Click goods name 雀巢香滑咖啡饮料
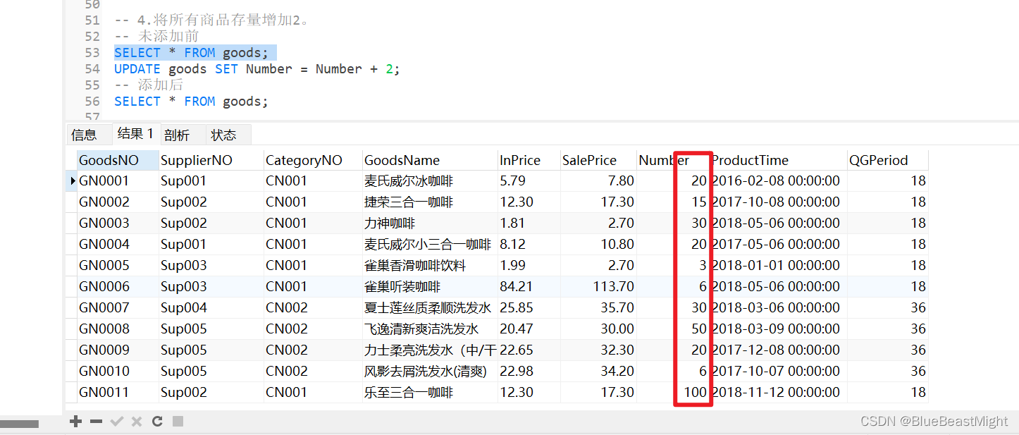 click(415, 265)
